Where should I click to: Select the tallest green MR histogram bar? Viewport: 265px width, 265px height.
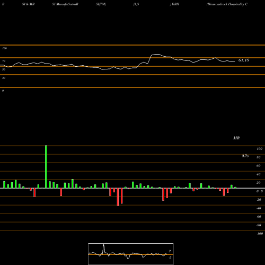(46, 167)
